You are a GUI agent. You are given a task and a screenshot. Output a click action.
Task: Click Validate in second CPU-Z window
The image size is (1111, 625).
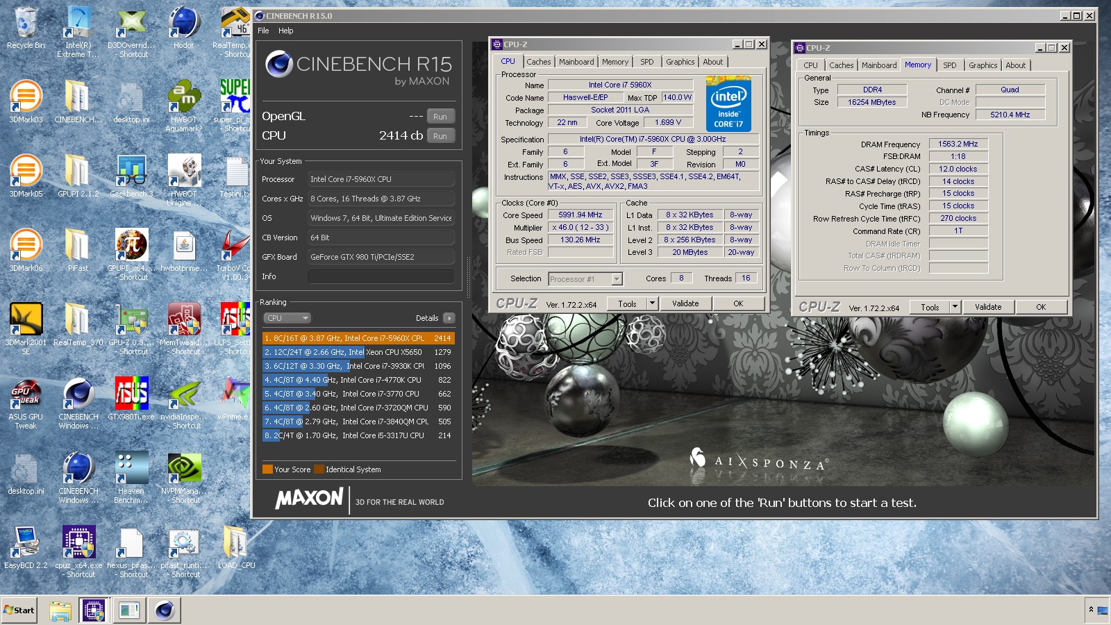(x=988, y=307)
